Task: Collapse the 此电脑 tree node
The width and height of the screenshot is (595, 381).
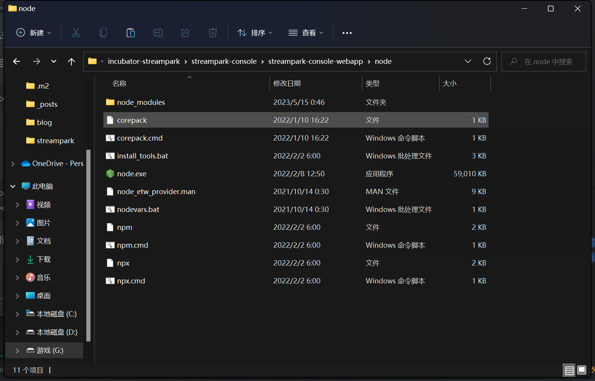Action: click(x=13, y=187)
